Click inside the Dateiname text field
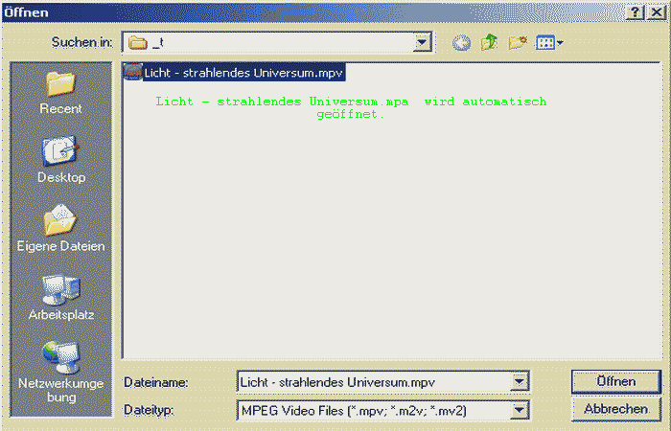 point(374,381)
